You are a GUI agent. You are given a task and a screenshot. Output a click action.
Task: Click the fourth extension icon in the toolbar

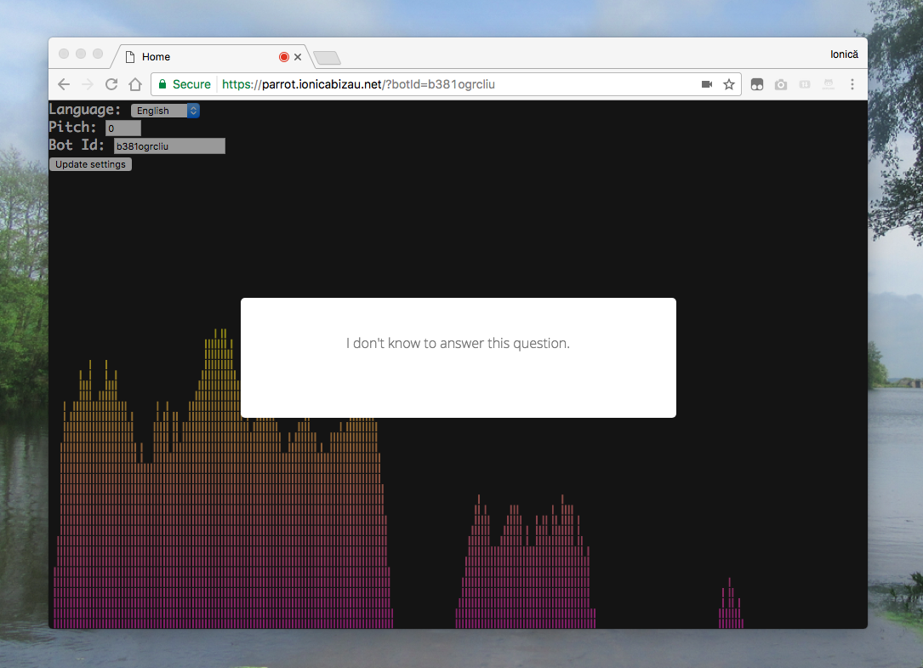click(x=829, y=84)
